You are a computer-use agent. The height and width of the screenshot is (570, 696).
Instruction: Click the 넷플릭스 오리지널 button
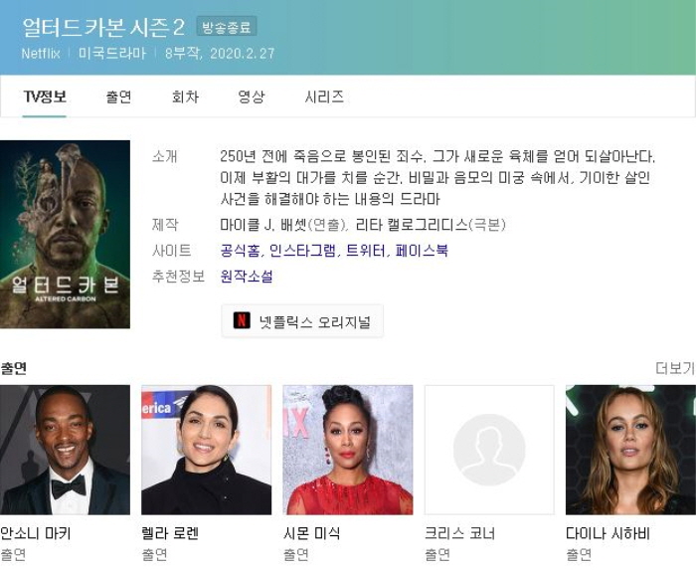(302, 321)
